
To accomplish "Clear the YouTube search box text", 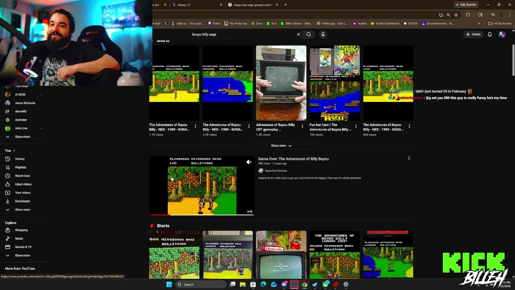I will tap(298, 34).
